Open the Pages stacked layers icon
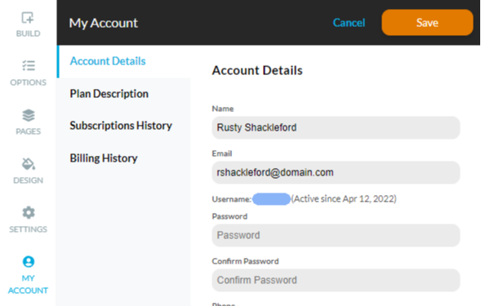481x306 pixels. (29, 115)
